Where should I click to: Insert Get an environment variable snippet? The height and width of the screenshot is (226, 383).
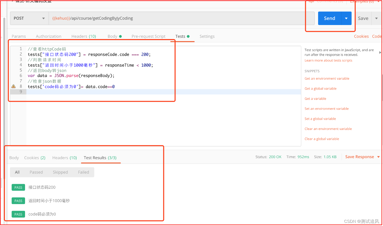coord(327,79)
